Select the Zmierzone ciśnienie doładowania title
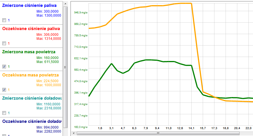 click(31, 98)
